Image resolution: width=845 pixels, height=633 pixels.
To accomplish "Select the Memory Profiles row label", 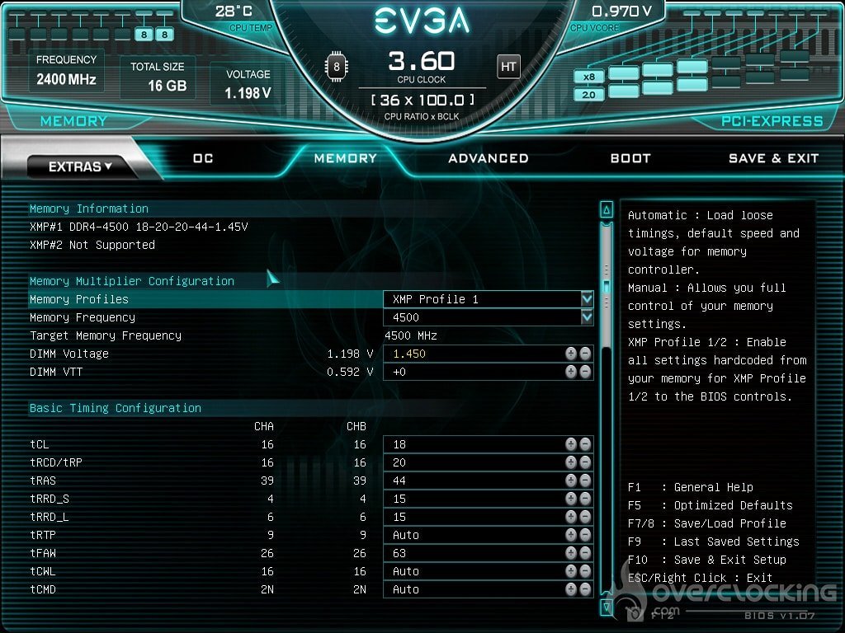I will 79,299.
